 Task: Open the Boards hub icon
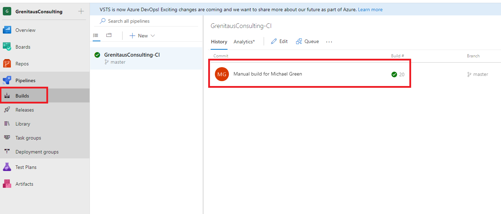[x=7, y=47]
